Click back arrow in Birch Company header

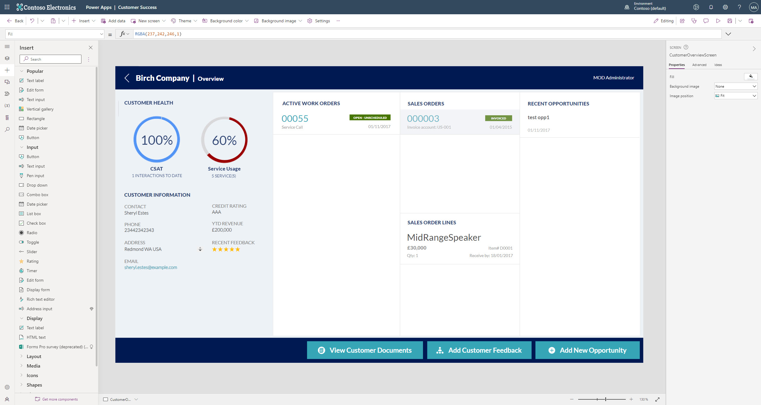pos(127,78)
